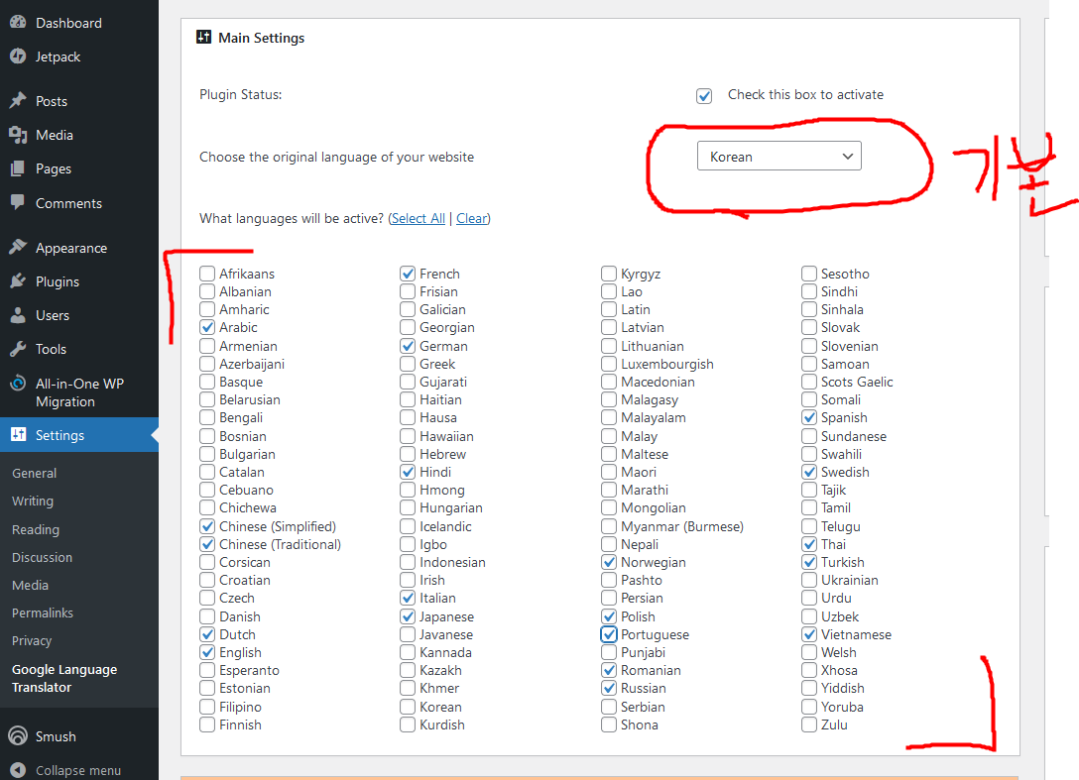Image resolution: width=1079 pixels, height=780 pixels.
Task: Uncheck the Spanish language checkbox
Action: pos(809,417)
